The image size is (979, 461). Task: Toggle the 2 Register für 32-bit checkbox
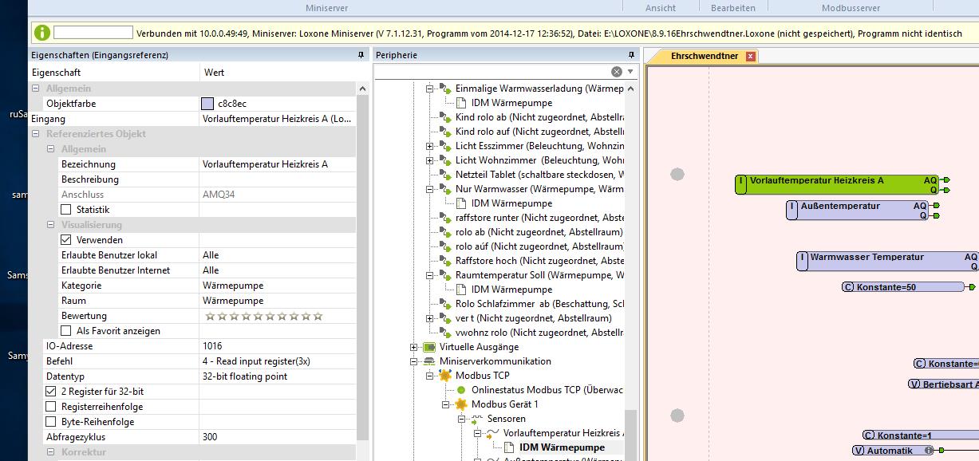(x=51, y=392)
